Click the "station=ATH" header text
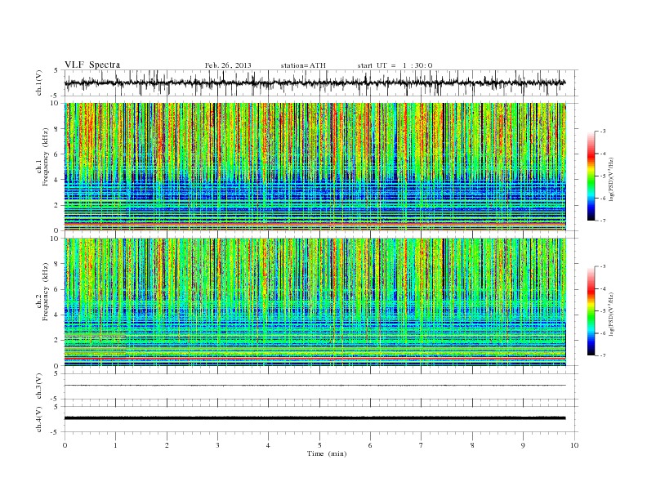The height and width of the screenshot is (500, 647). (x=303, y=65)
